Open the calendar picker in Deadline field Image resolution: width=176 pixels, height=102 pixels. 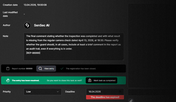120,92
